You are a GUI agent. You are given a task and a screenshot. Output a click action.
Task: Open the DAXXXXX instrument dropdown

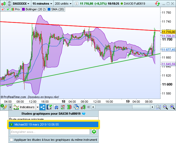tap(21, 4)
